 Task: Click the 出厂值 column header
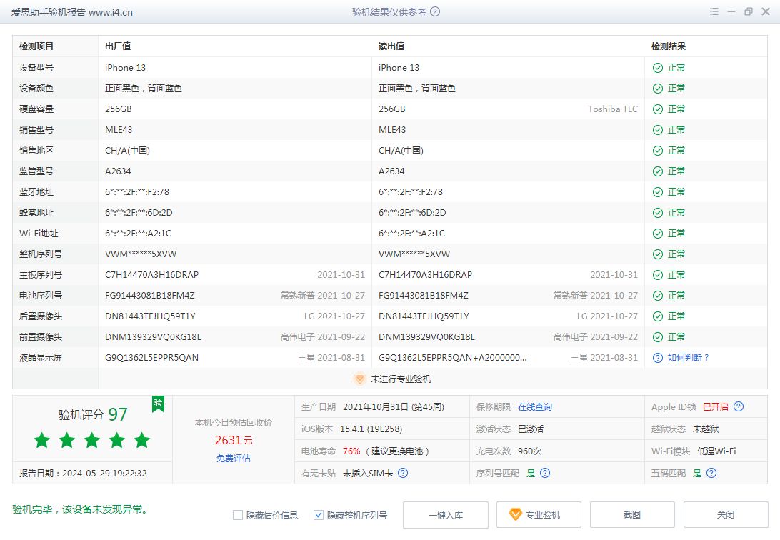118,46
